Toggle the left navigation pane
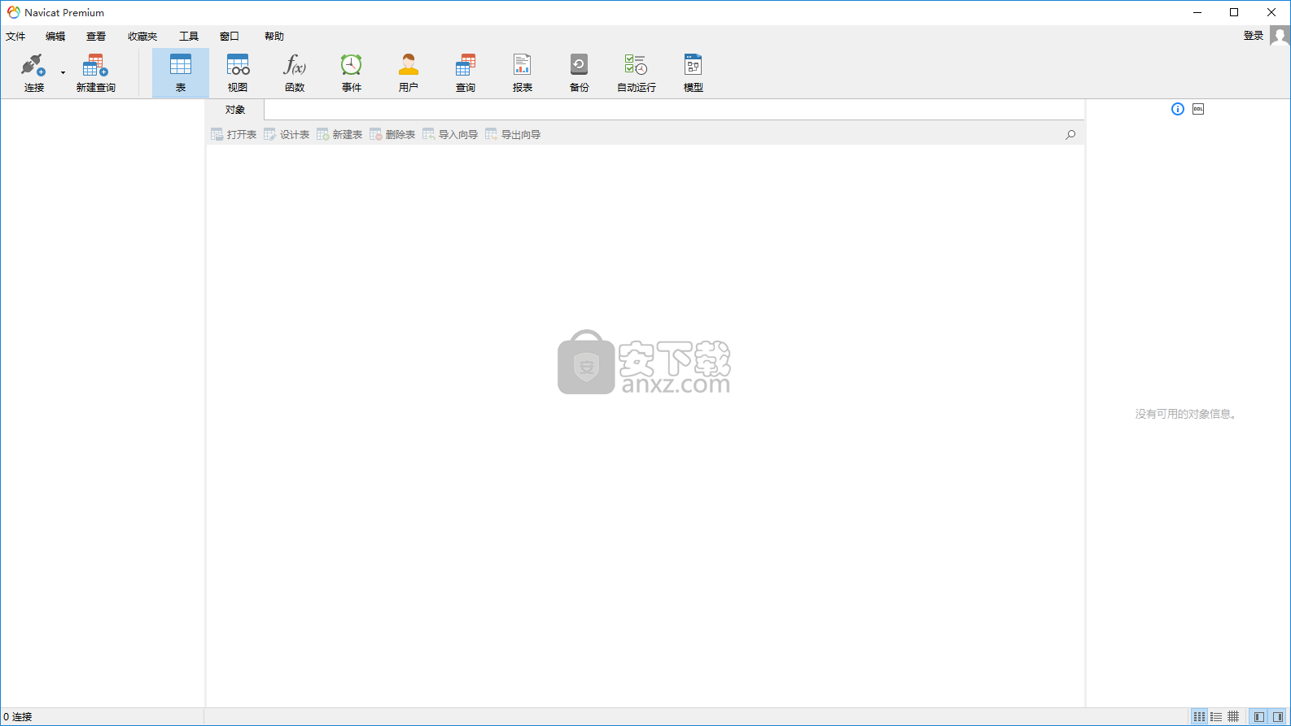This screenshot has width=1291, height=726. [1259, 716]
